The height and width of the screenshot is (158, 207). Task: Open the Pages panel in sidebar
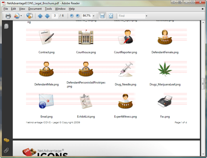click(6, 26)
